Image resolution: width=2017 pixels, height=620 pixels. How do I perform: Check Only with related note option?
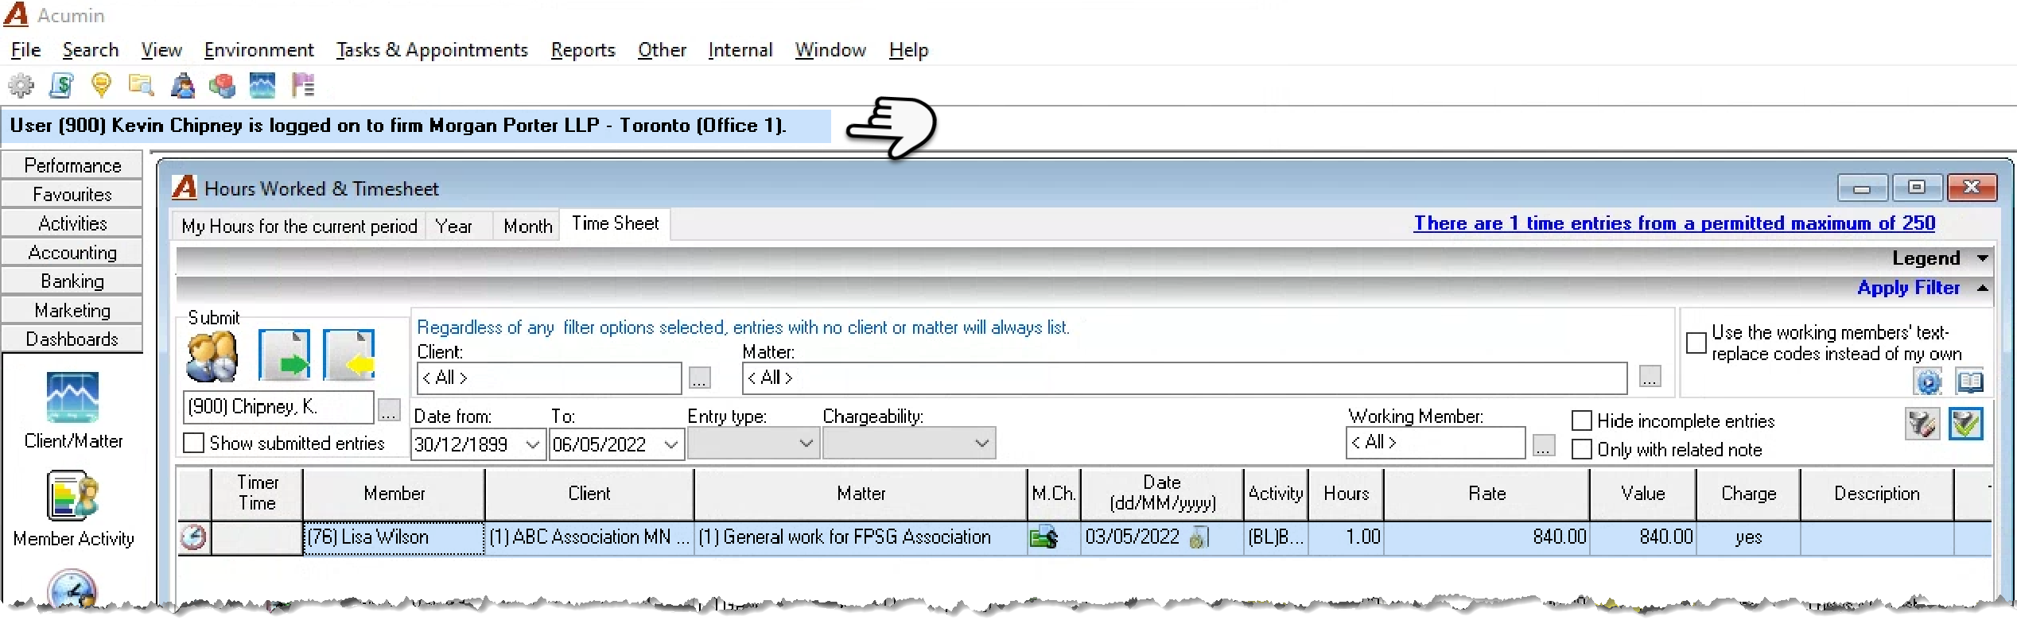tap(1582, 449)
